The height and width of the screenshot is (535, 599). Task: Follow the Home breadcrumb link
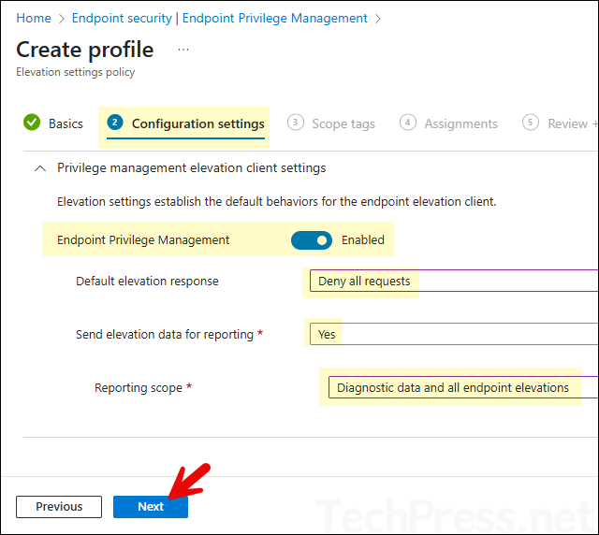[x=34, y=18]
